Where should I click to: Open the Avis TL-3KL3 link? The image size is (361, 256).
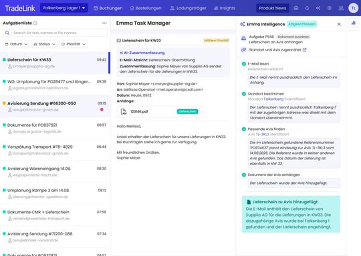click(262, 134)
